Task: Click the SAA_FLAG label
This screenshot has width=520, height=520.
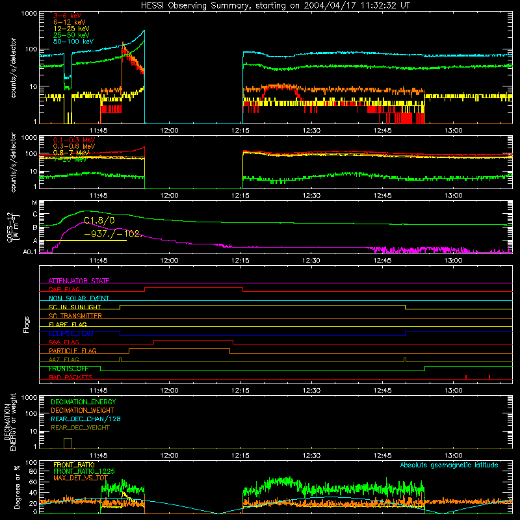Action: pos(64,342)
